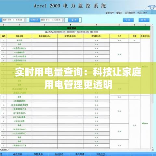Click the 结束电能(kWh) column header
156x156 pixels.
pyautogui.click(x=70, y=36)
